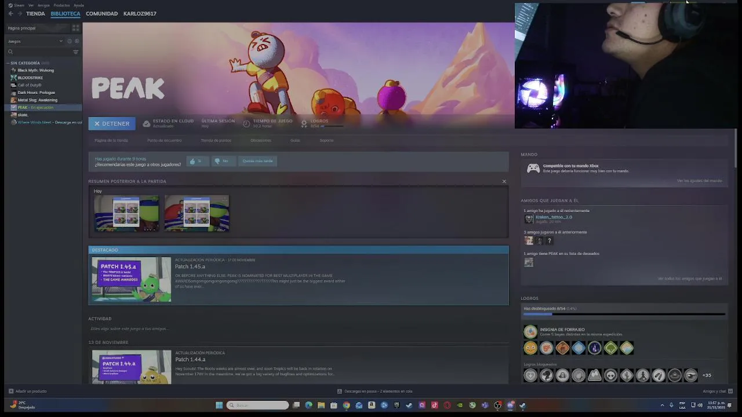This screenshot has width=742, height=417.
Task: Go back with the navigation arrow
Action: coord(10,13)
